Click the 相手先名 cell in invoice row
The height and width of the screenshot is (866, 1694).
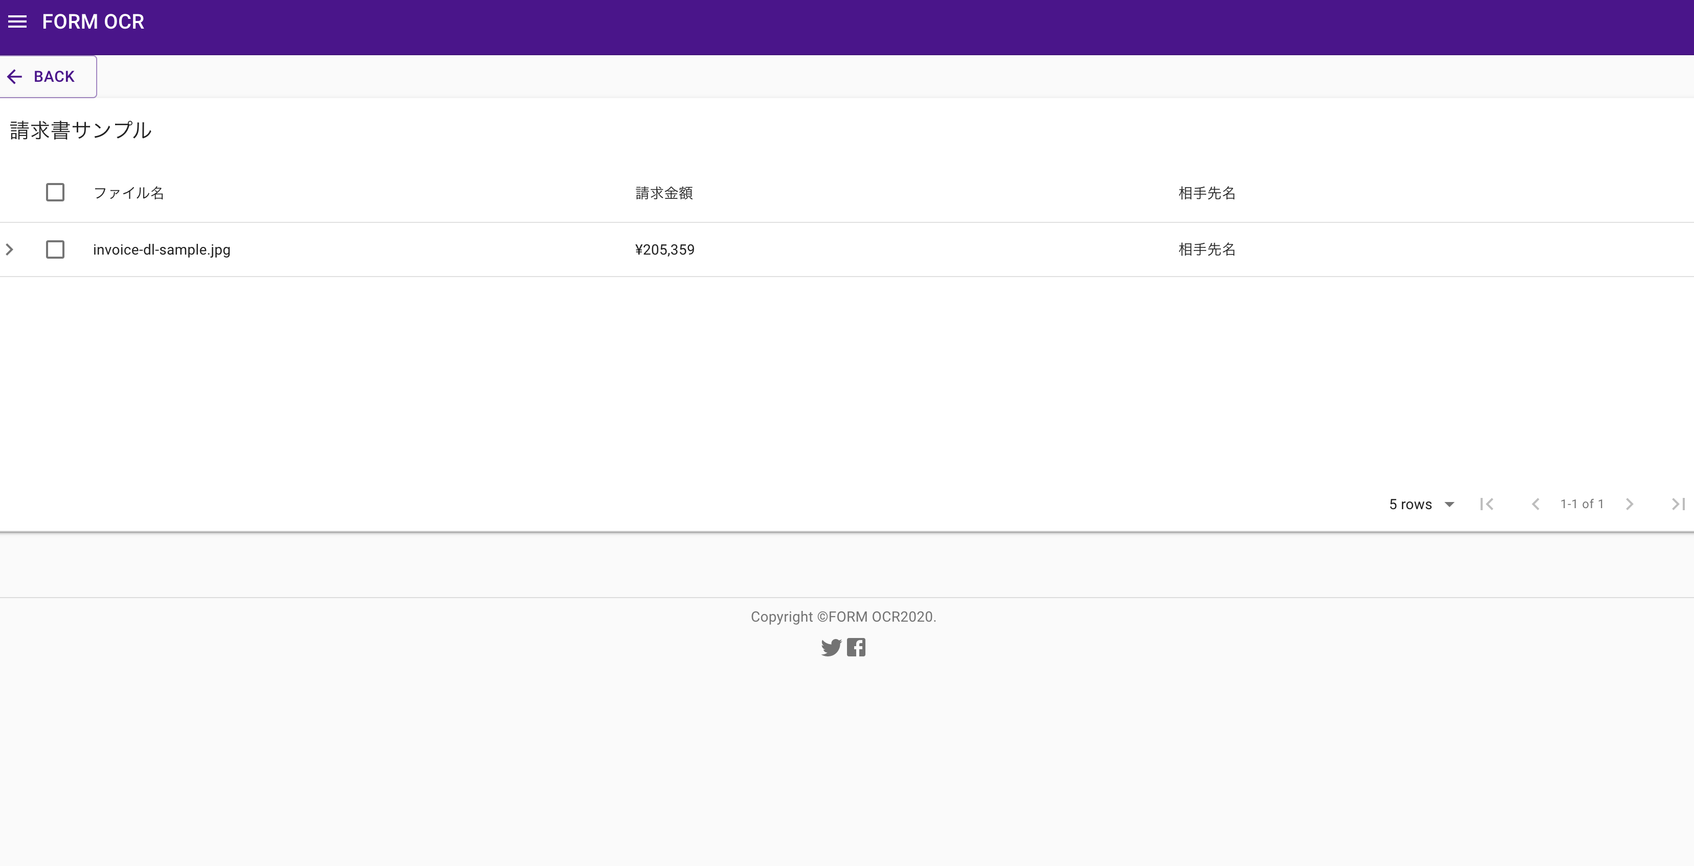[x=1207, y=249]
